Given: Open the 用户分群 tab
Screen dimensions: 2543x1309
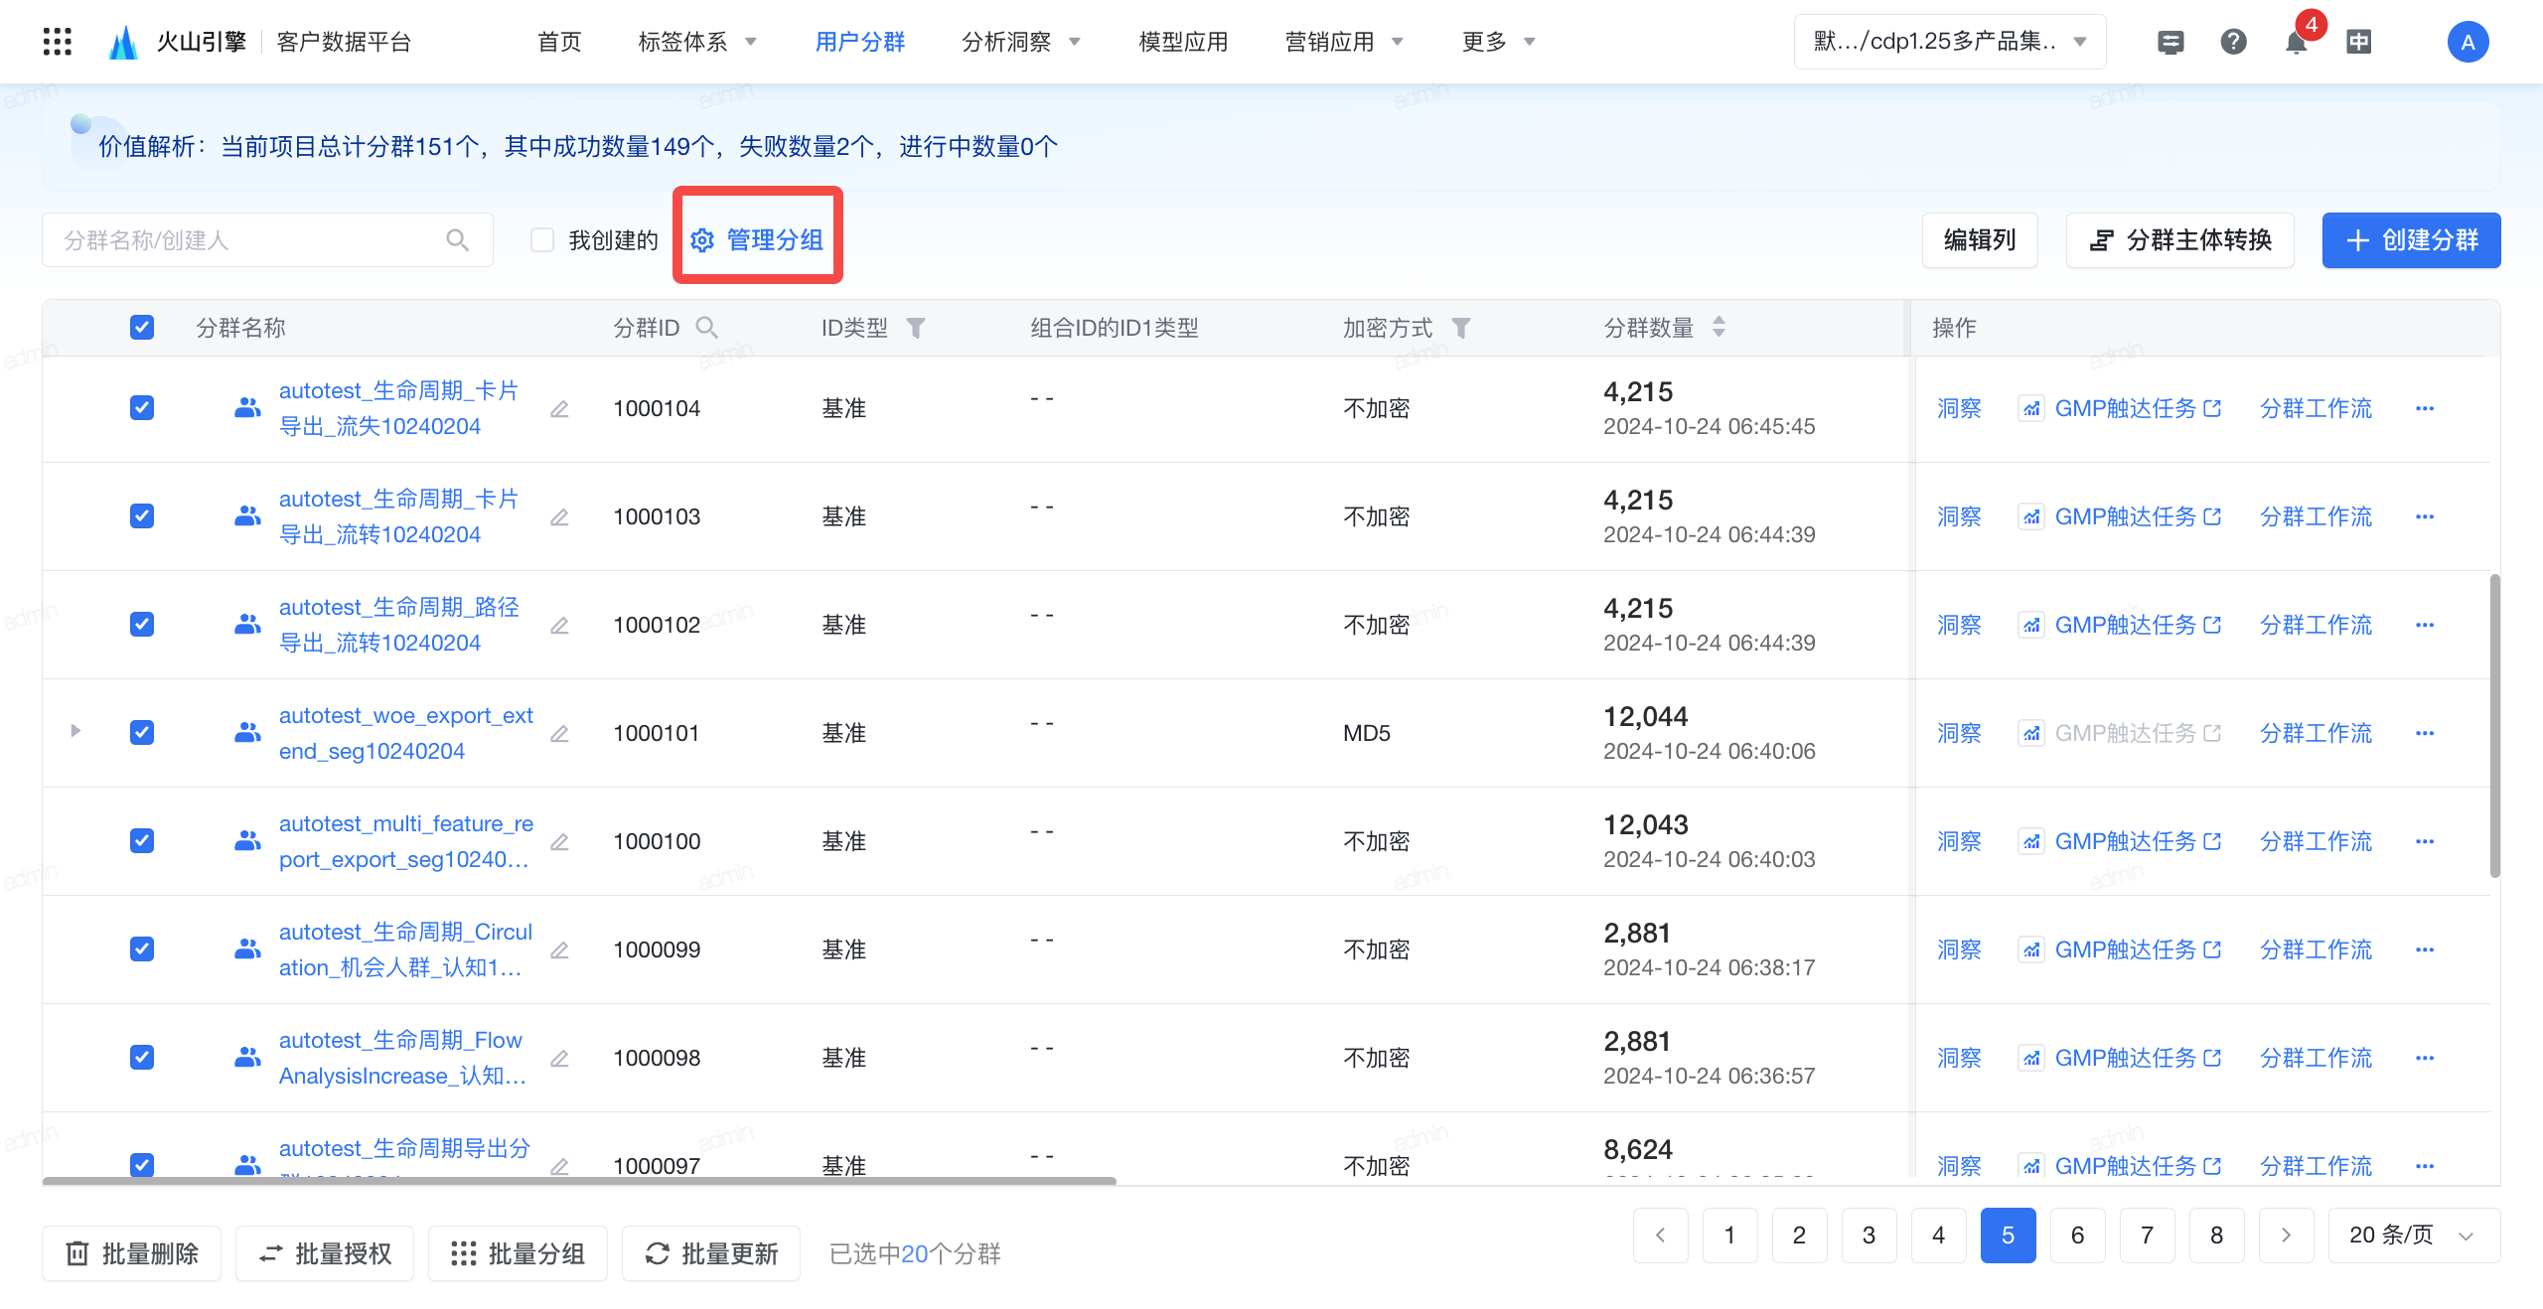Looking at the screenshot, I should 860,42.
